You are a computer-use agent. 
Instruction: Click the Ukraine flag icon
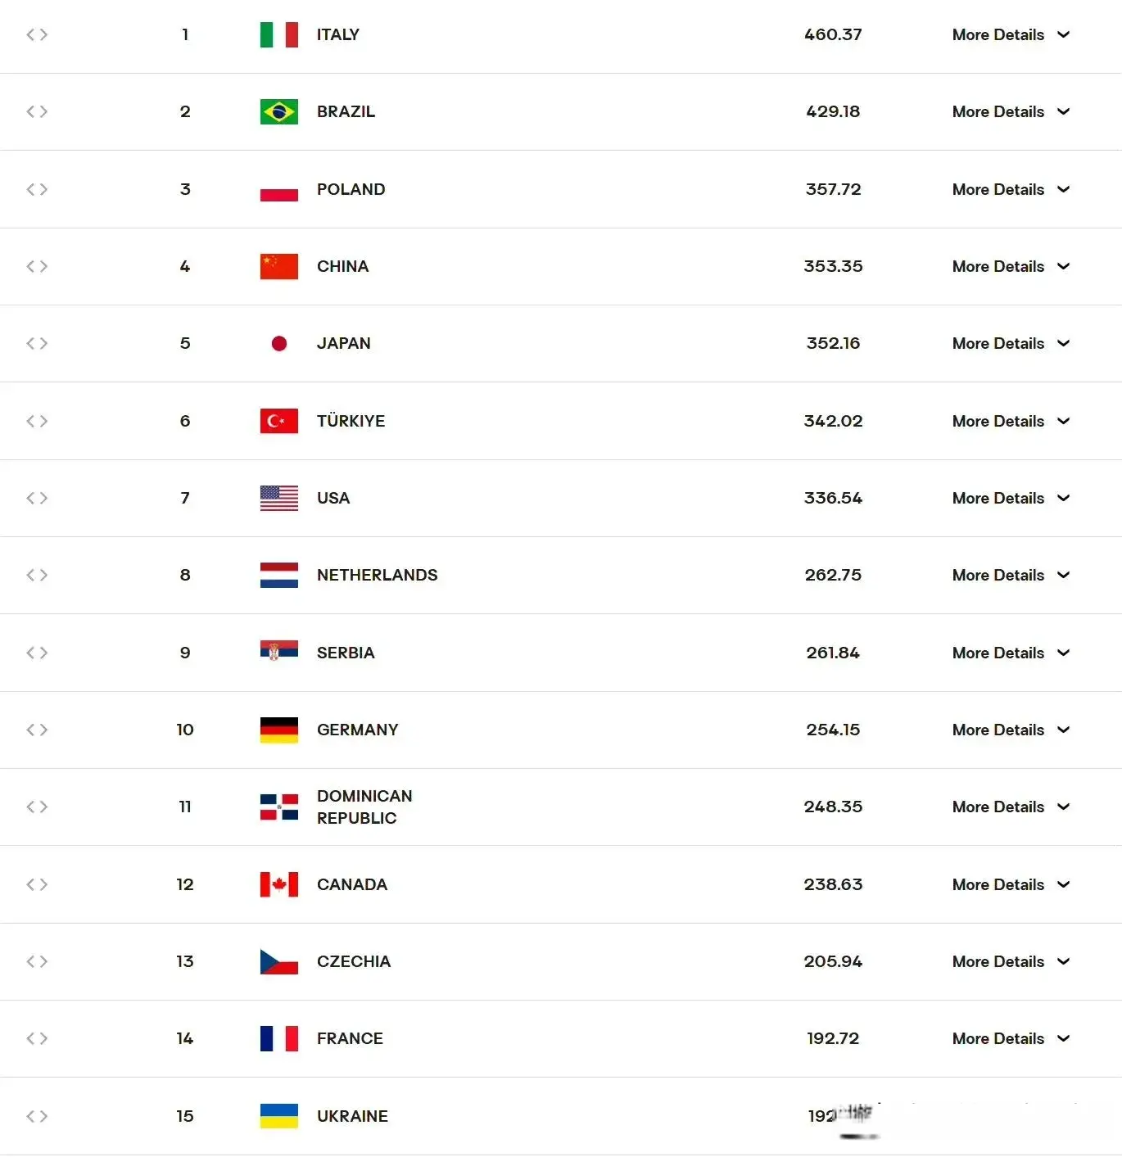click(279, 1116)
